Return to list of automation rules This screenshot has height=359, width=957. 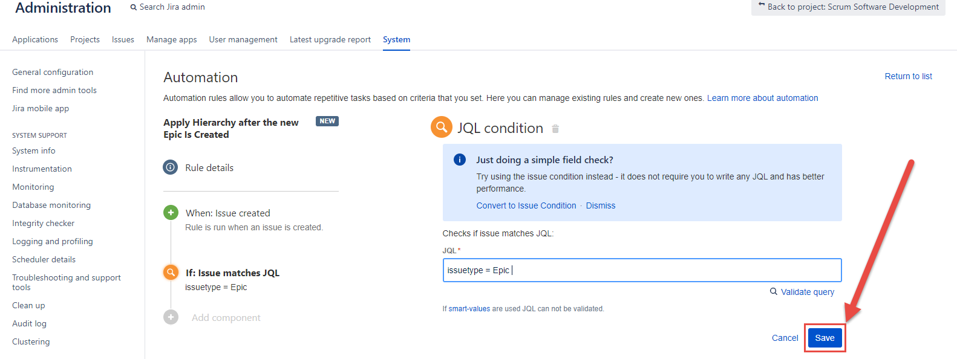[x=908, y=76]
